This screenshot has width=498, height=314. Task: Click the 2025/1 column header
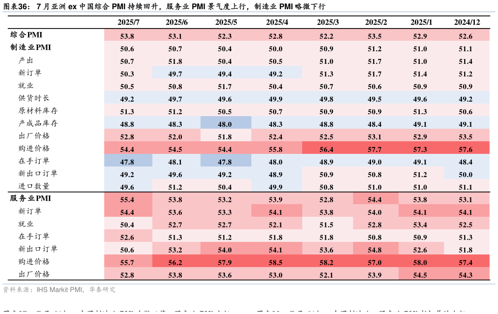(421, 22)
